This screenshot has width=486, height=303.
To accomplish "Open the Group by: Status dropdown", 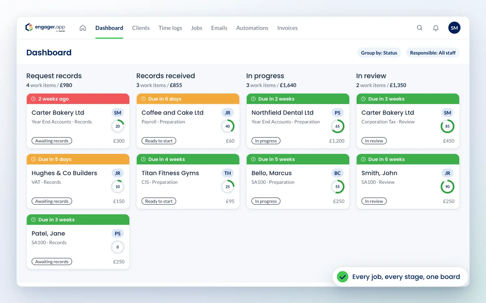I will (x=379, y=53).
